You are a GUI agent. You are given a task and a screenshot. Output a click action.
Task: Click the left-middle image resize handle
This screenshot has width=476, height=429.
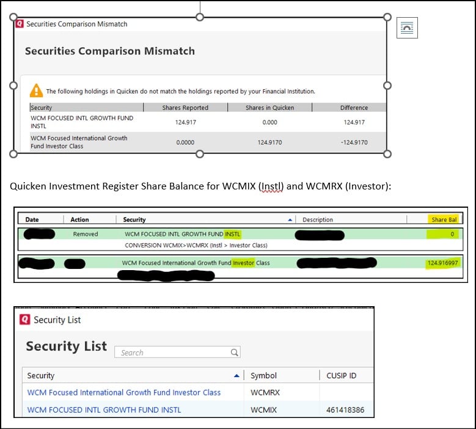coord(13,86)
